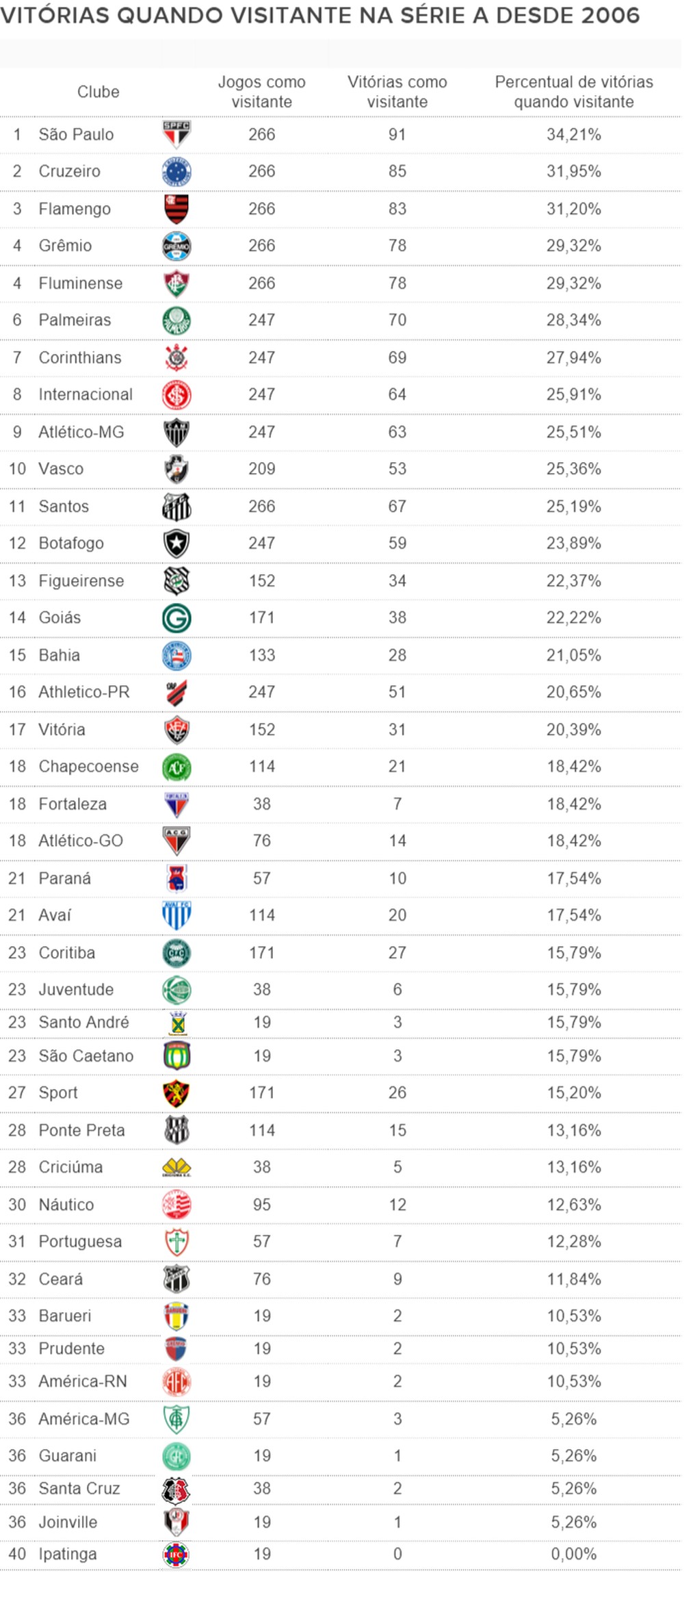
Task: Click the Chapecoense club name
Action: pyautogui.click(x=88, y=766)
